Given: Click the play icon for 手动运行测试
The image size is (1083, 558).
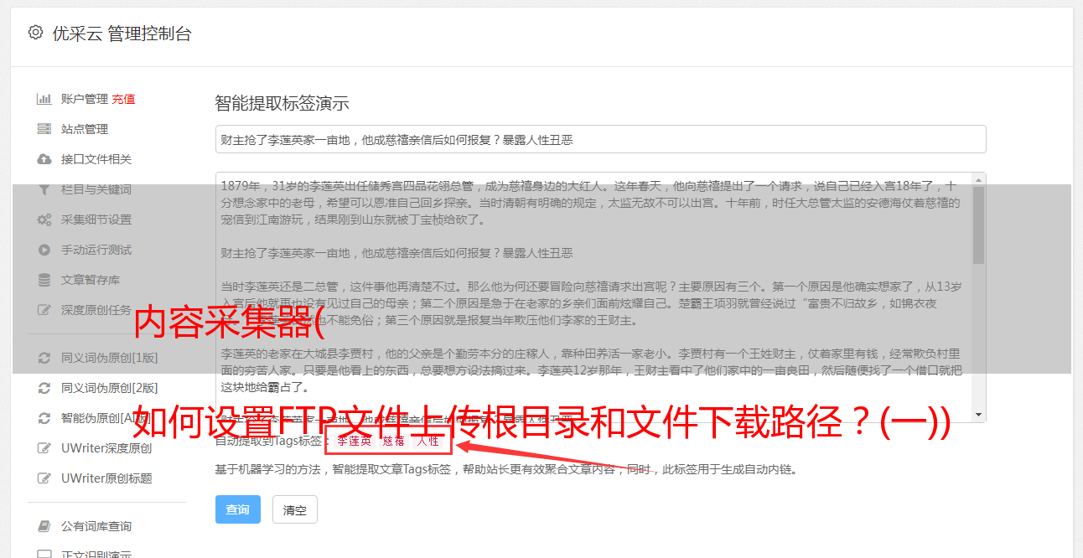Looking at the screenshot, I should (x=44, y=250).
